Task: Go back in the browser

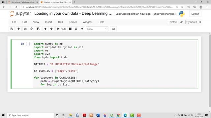Action: point(4,7)
